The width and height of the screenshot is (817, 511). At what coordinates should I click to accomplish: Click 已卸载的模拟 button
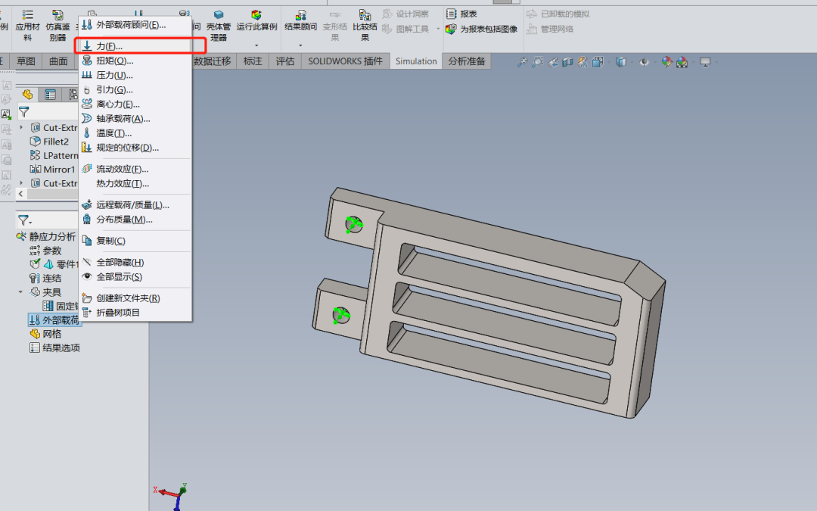pos(558,14)
